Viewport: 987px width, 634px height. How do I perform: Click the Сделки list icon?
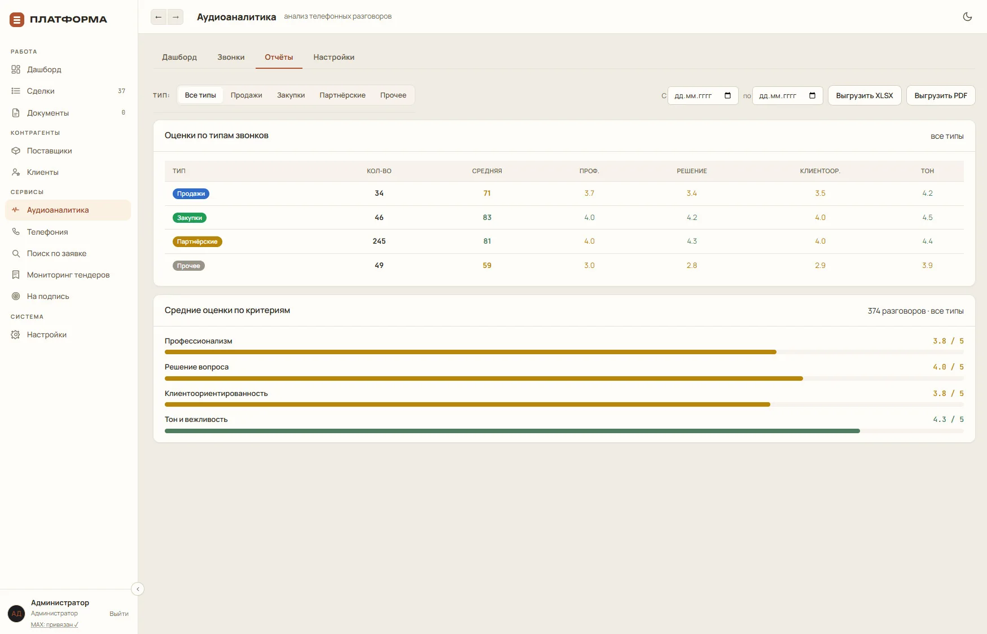[16, 91]
